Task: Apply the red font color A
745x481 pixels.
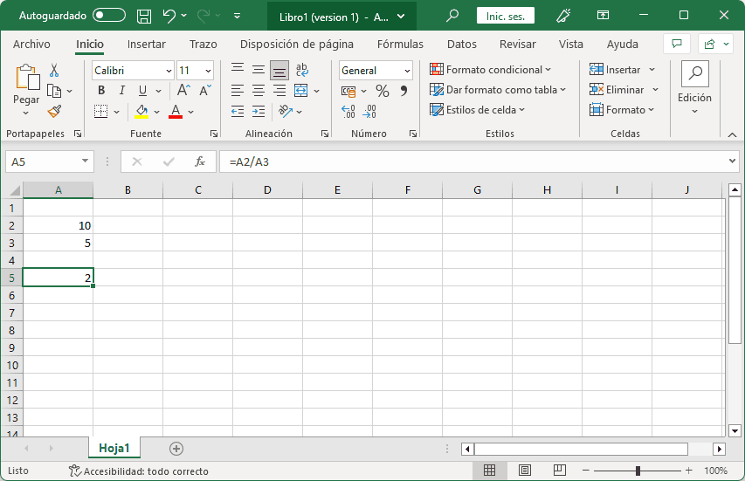Action: [176, 112]
